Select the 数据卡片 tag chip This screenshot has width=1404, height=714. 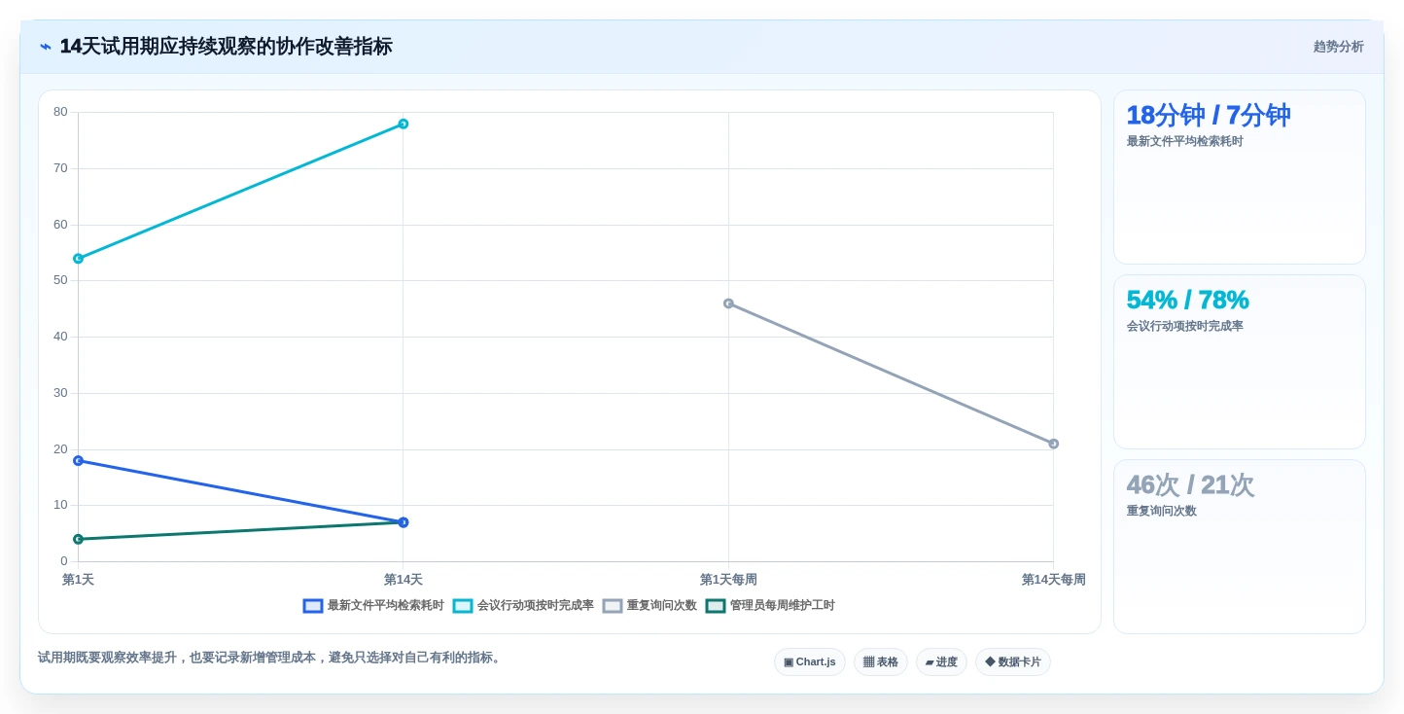coord(1013,661)
